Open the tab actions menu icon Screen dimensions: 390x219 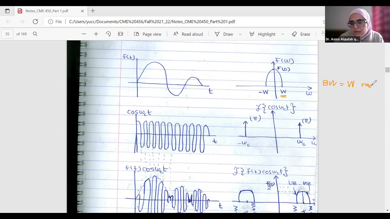(7, 11)
